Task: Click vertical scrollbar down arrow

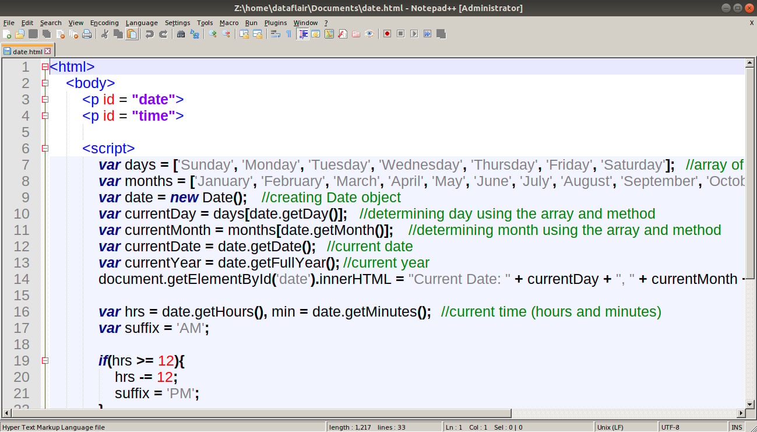Action: pyautogui.click(x=751, y=404)
